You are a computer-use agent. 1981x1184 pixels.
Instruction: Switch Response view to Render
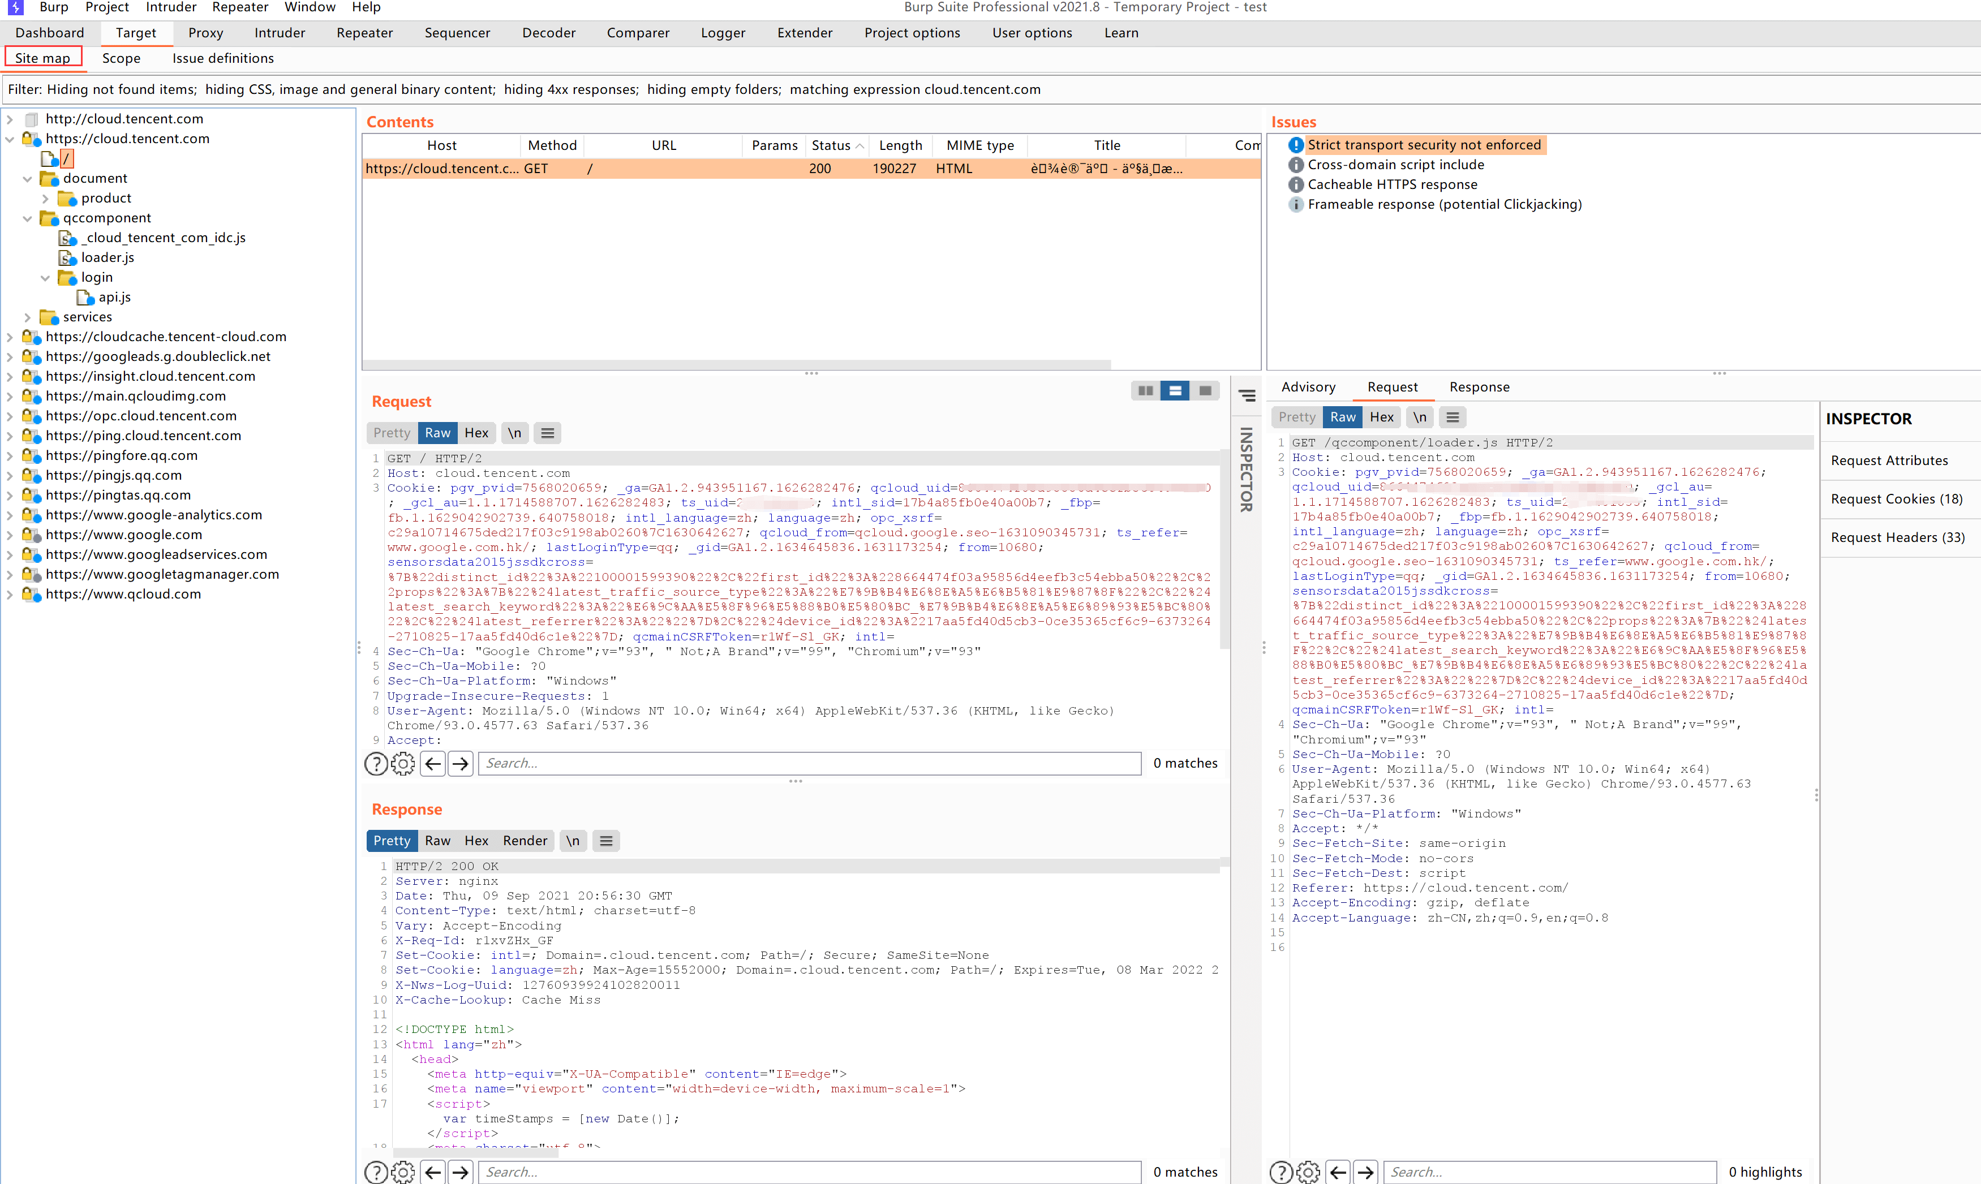point(525,841)
